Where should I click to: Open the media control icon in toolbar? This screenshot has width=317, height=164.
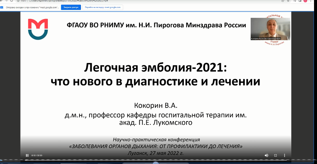point(295,1)
